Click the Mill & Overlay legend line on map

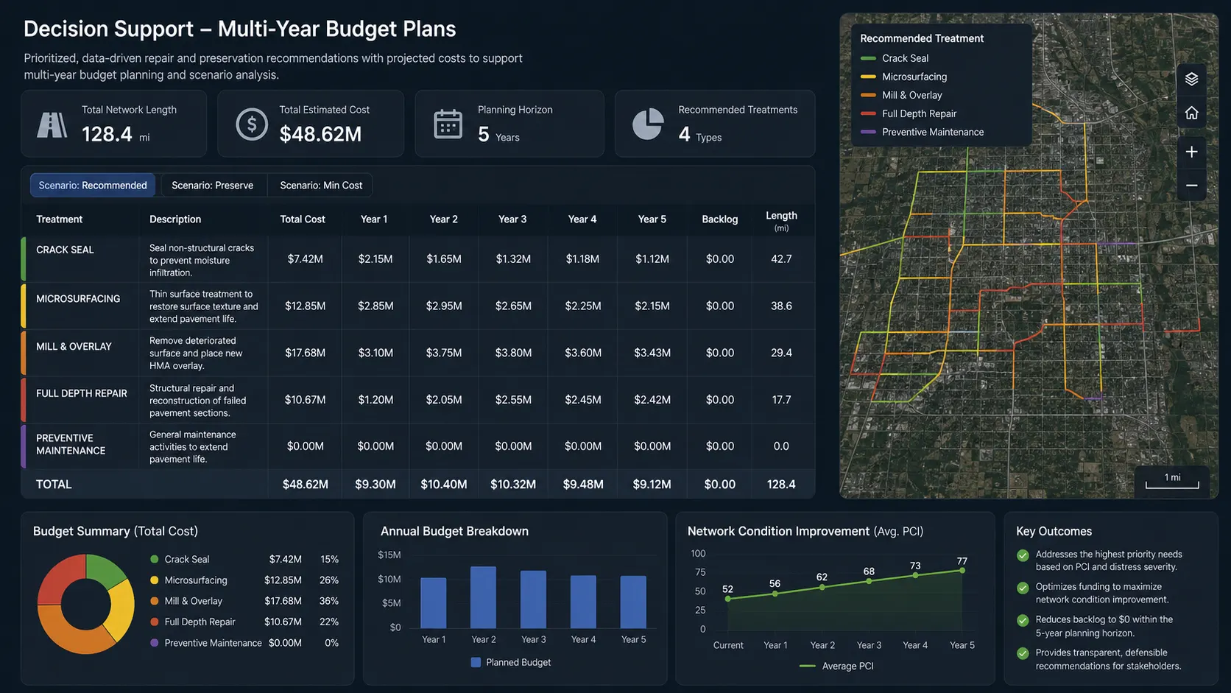(x=868, y=95)
